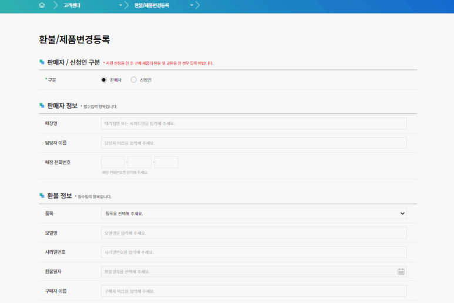This screenshot has height=303, width=454.
Task: Select the 판매자 radio button
Action: point(103,80)
